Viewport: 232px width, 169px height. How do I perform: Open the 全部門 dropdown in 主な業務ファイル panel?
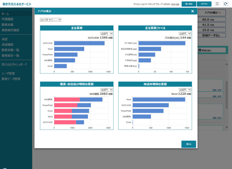[185, 34]
